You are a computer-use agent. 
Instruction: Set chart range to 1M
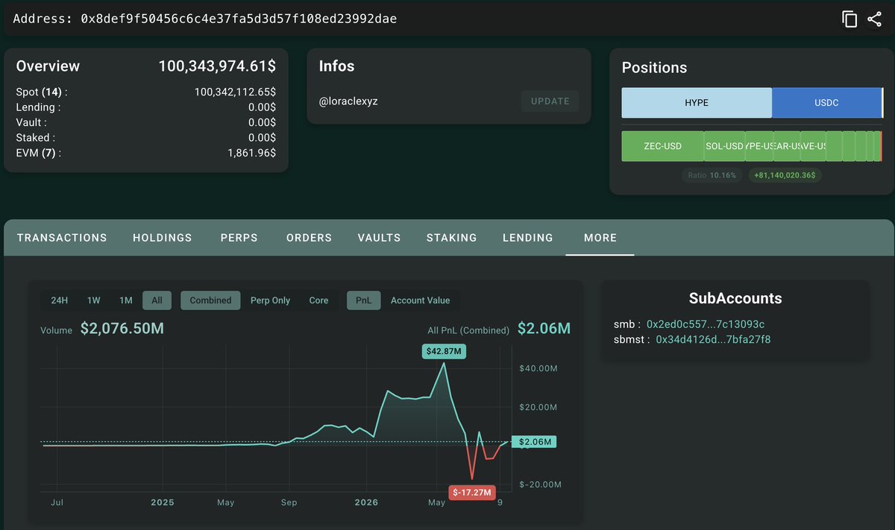pyautogui.click(x=126, y=300)
